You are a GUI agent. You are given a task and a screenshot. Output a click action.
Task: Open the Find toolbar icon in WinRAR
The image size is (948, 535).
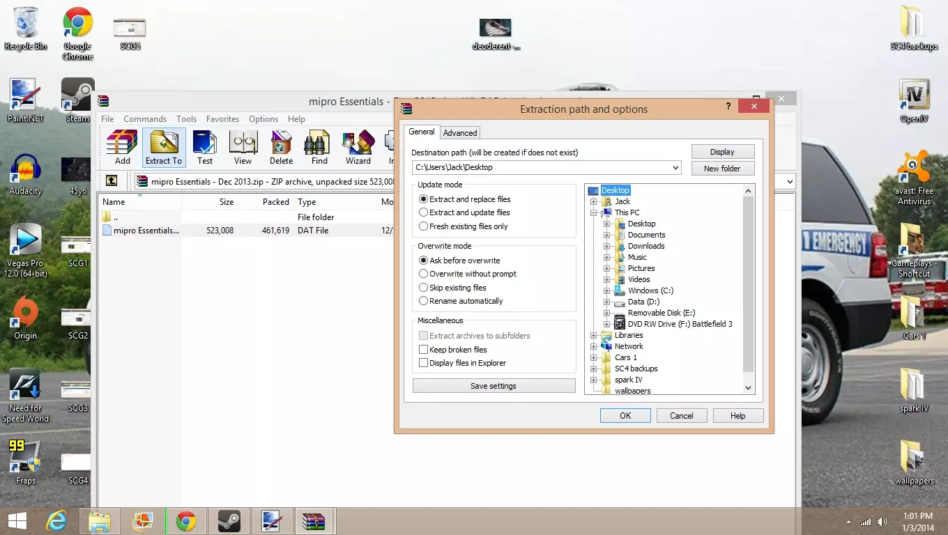(319, 147)
